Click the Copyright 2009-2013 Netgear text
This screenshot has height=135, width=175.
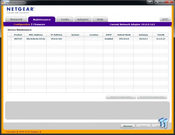click(x=23, y=132)
